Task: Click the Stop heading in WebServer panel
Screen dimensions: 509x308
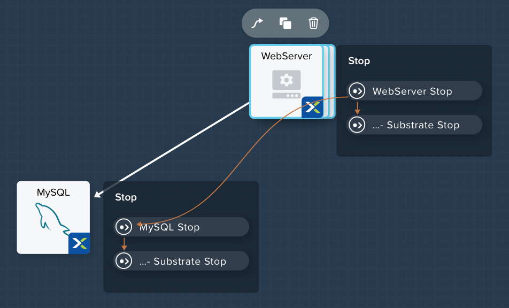Action: (x=359, y=61)
